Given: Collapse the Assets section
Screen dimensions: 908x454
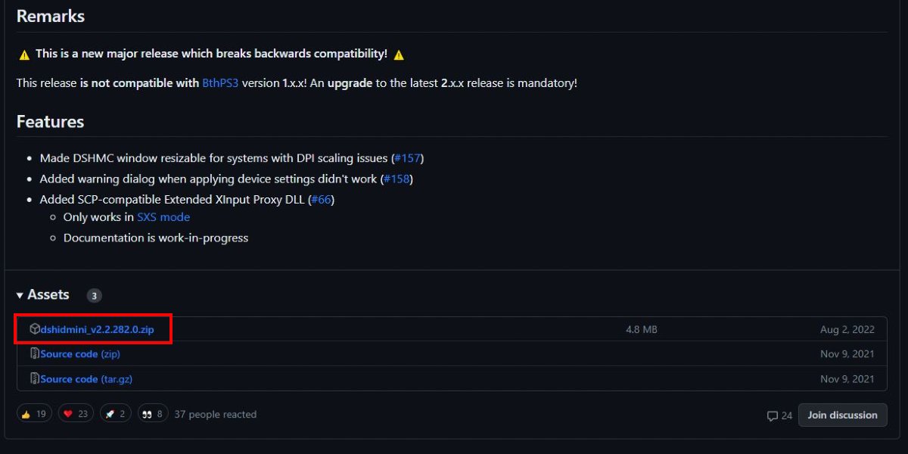Looking at the screenshot, I should [x=20, y=294].
